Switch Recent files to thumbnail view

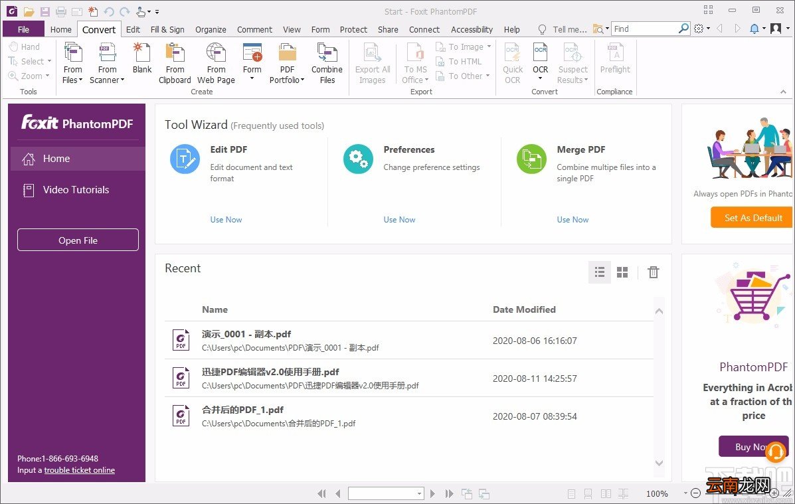tap(622, 272)
